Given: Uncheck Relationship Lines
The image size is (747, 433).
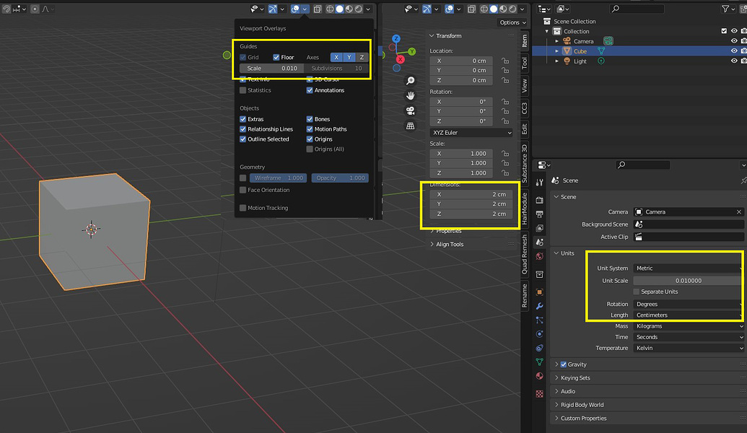Looking at the screenshot, I should [243, 129].
